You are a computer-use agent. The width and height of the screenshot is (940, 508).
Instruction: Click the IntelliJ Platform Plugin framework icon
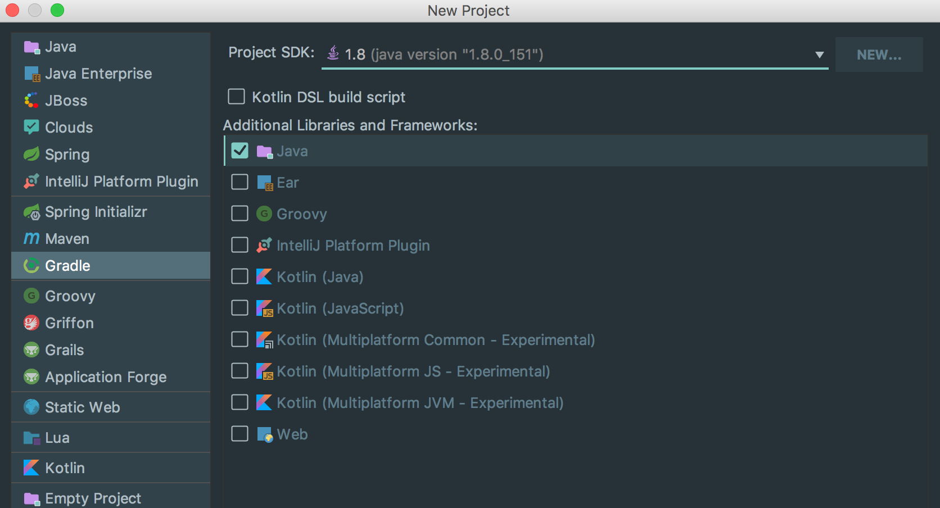[264, 245]
